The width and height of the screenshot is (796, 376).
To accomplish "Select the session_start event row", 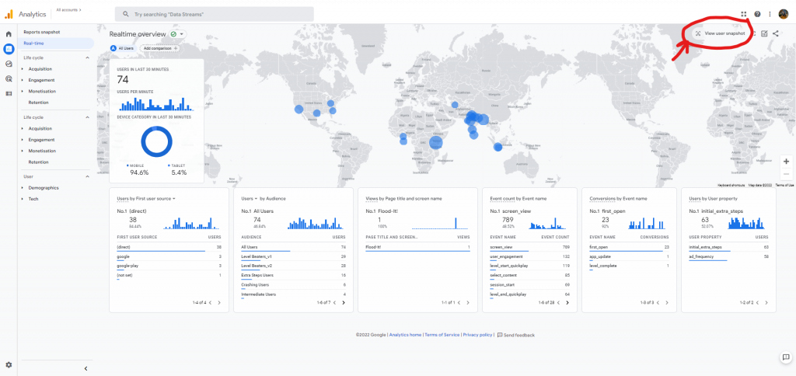I will [x=529, y=284].
